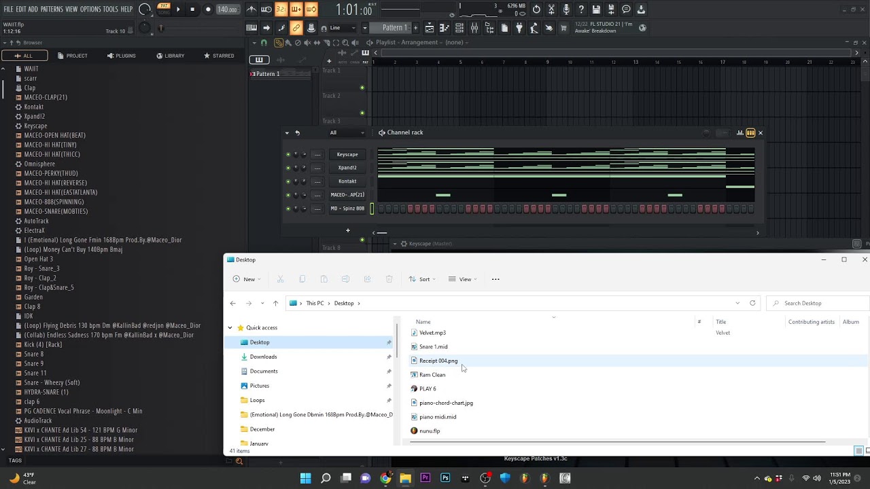
Task: Switch to the PLUGINS browser tab
Action: [x=121, y=56]
